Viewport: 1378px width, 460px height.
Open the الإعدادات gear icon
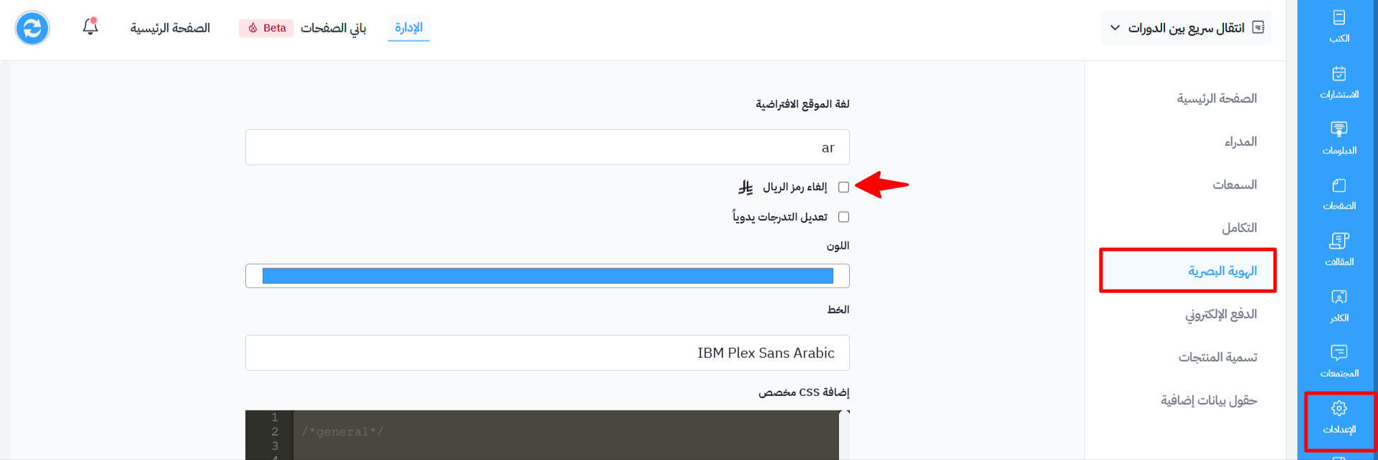pos(1338,418)
